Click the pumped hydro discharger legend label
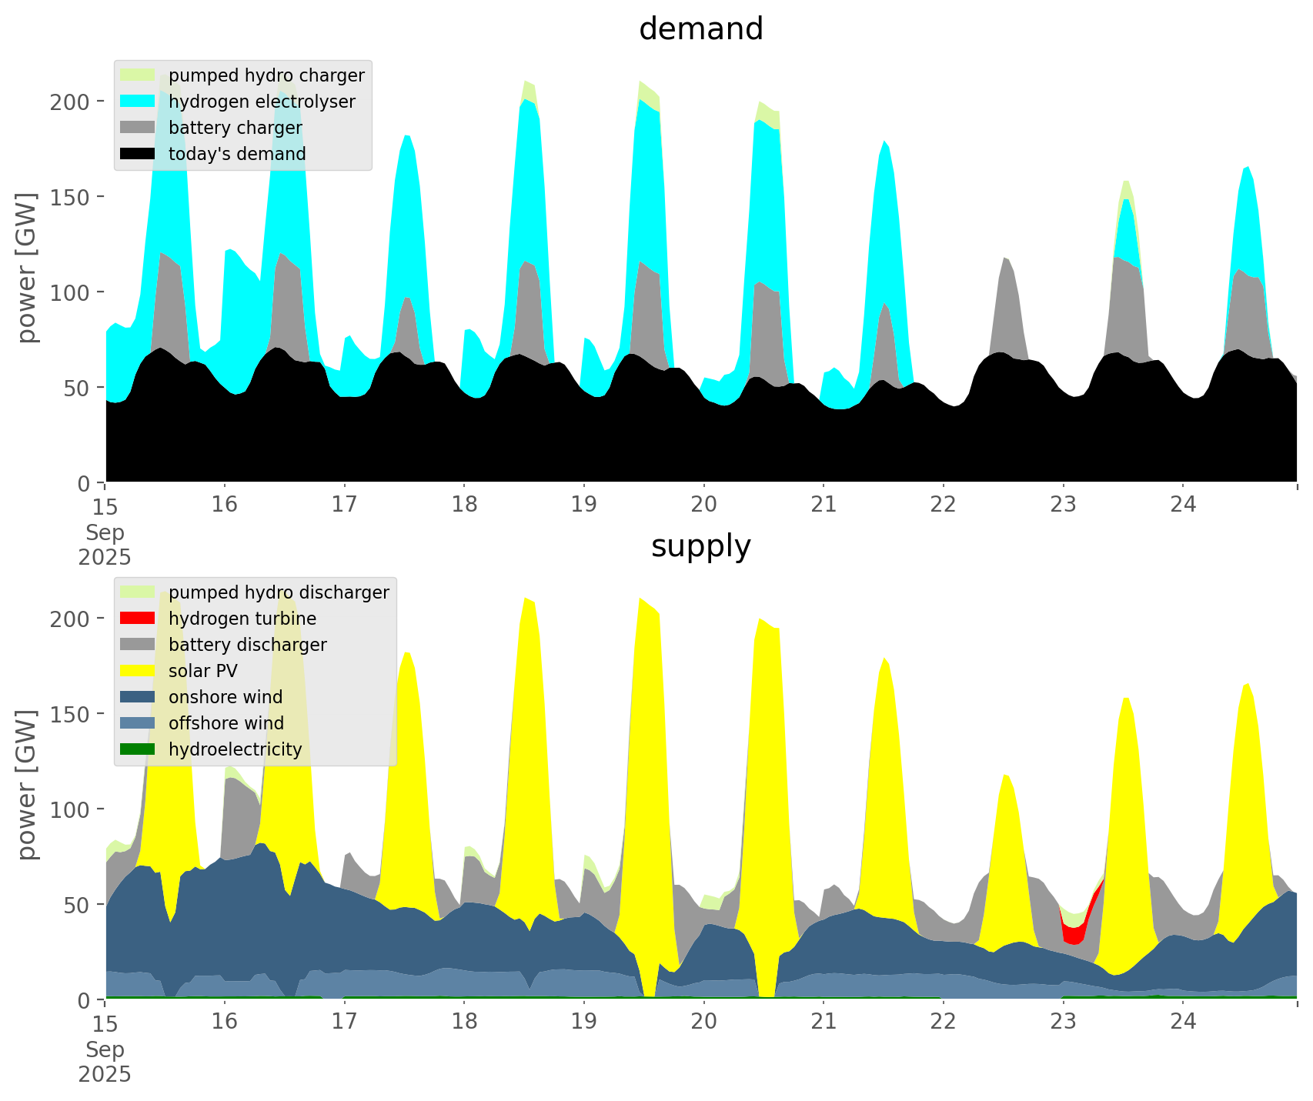The height and width of the screenshot is (1101, 1313). [279, 592]
